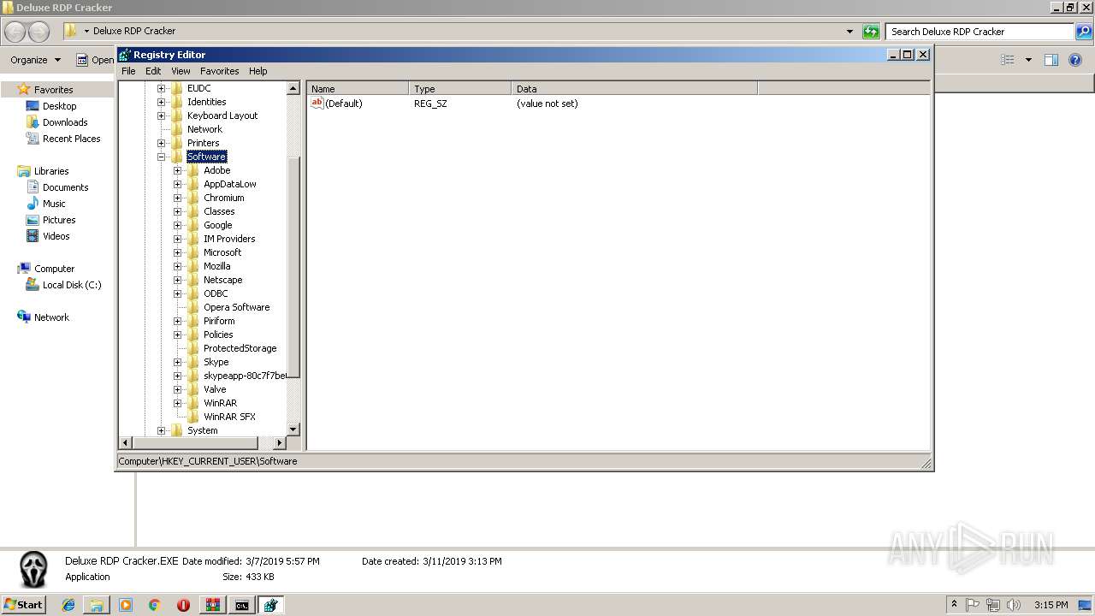Image resolution: width=1095 pixels, height=616 pixels.
Task: Expand the Google registry key
Action: [x=177, y=225]
